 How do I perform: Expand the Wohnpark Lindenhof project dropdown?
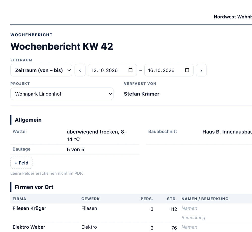coord(62,94)
